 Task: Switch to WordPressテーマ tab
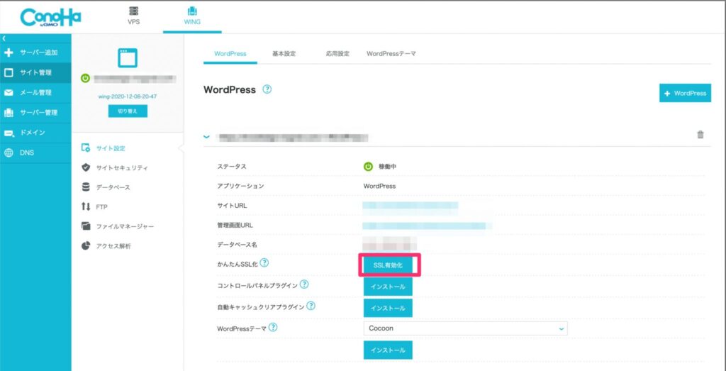pyautogui.click(x=391, y=54)
